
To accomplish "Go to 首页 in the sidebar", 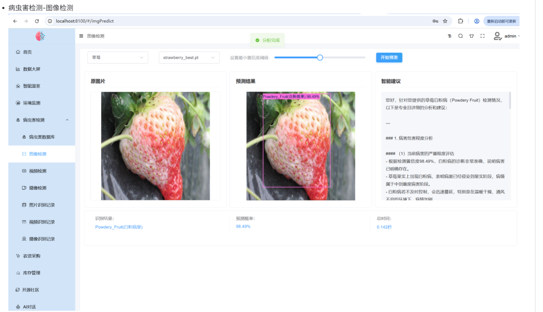I will click(42, 52).
